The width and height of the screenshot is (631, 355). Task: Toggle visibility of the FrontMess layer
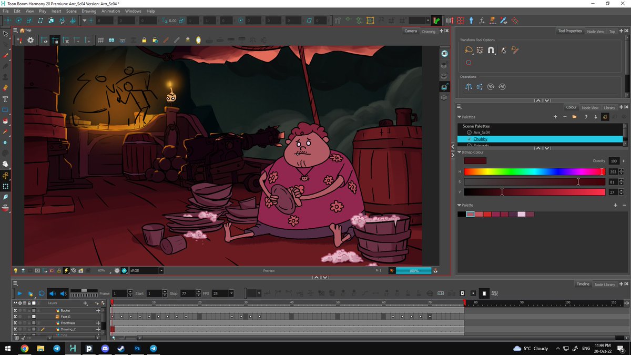[x=15, y=323]
